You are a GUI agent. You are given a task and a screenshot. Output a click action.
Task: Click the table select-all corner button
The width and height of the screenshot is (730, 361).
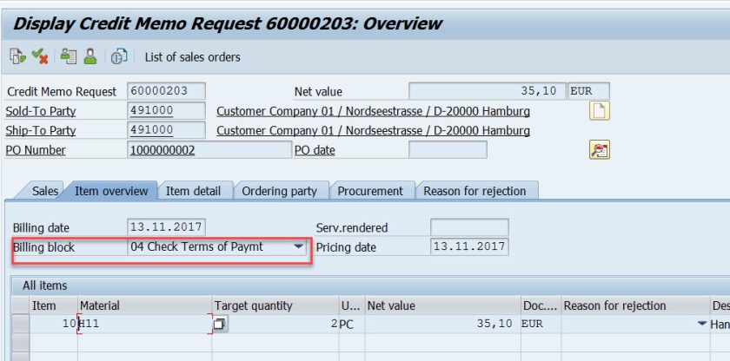(21, 305)
